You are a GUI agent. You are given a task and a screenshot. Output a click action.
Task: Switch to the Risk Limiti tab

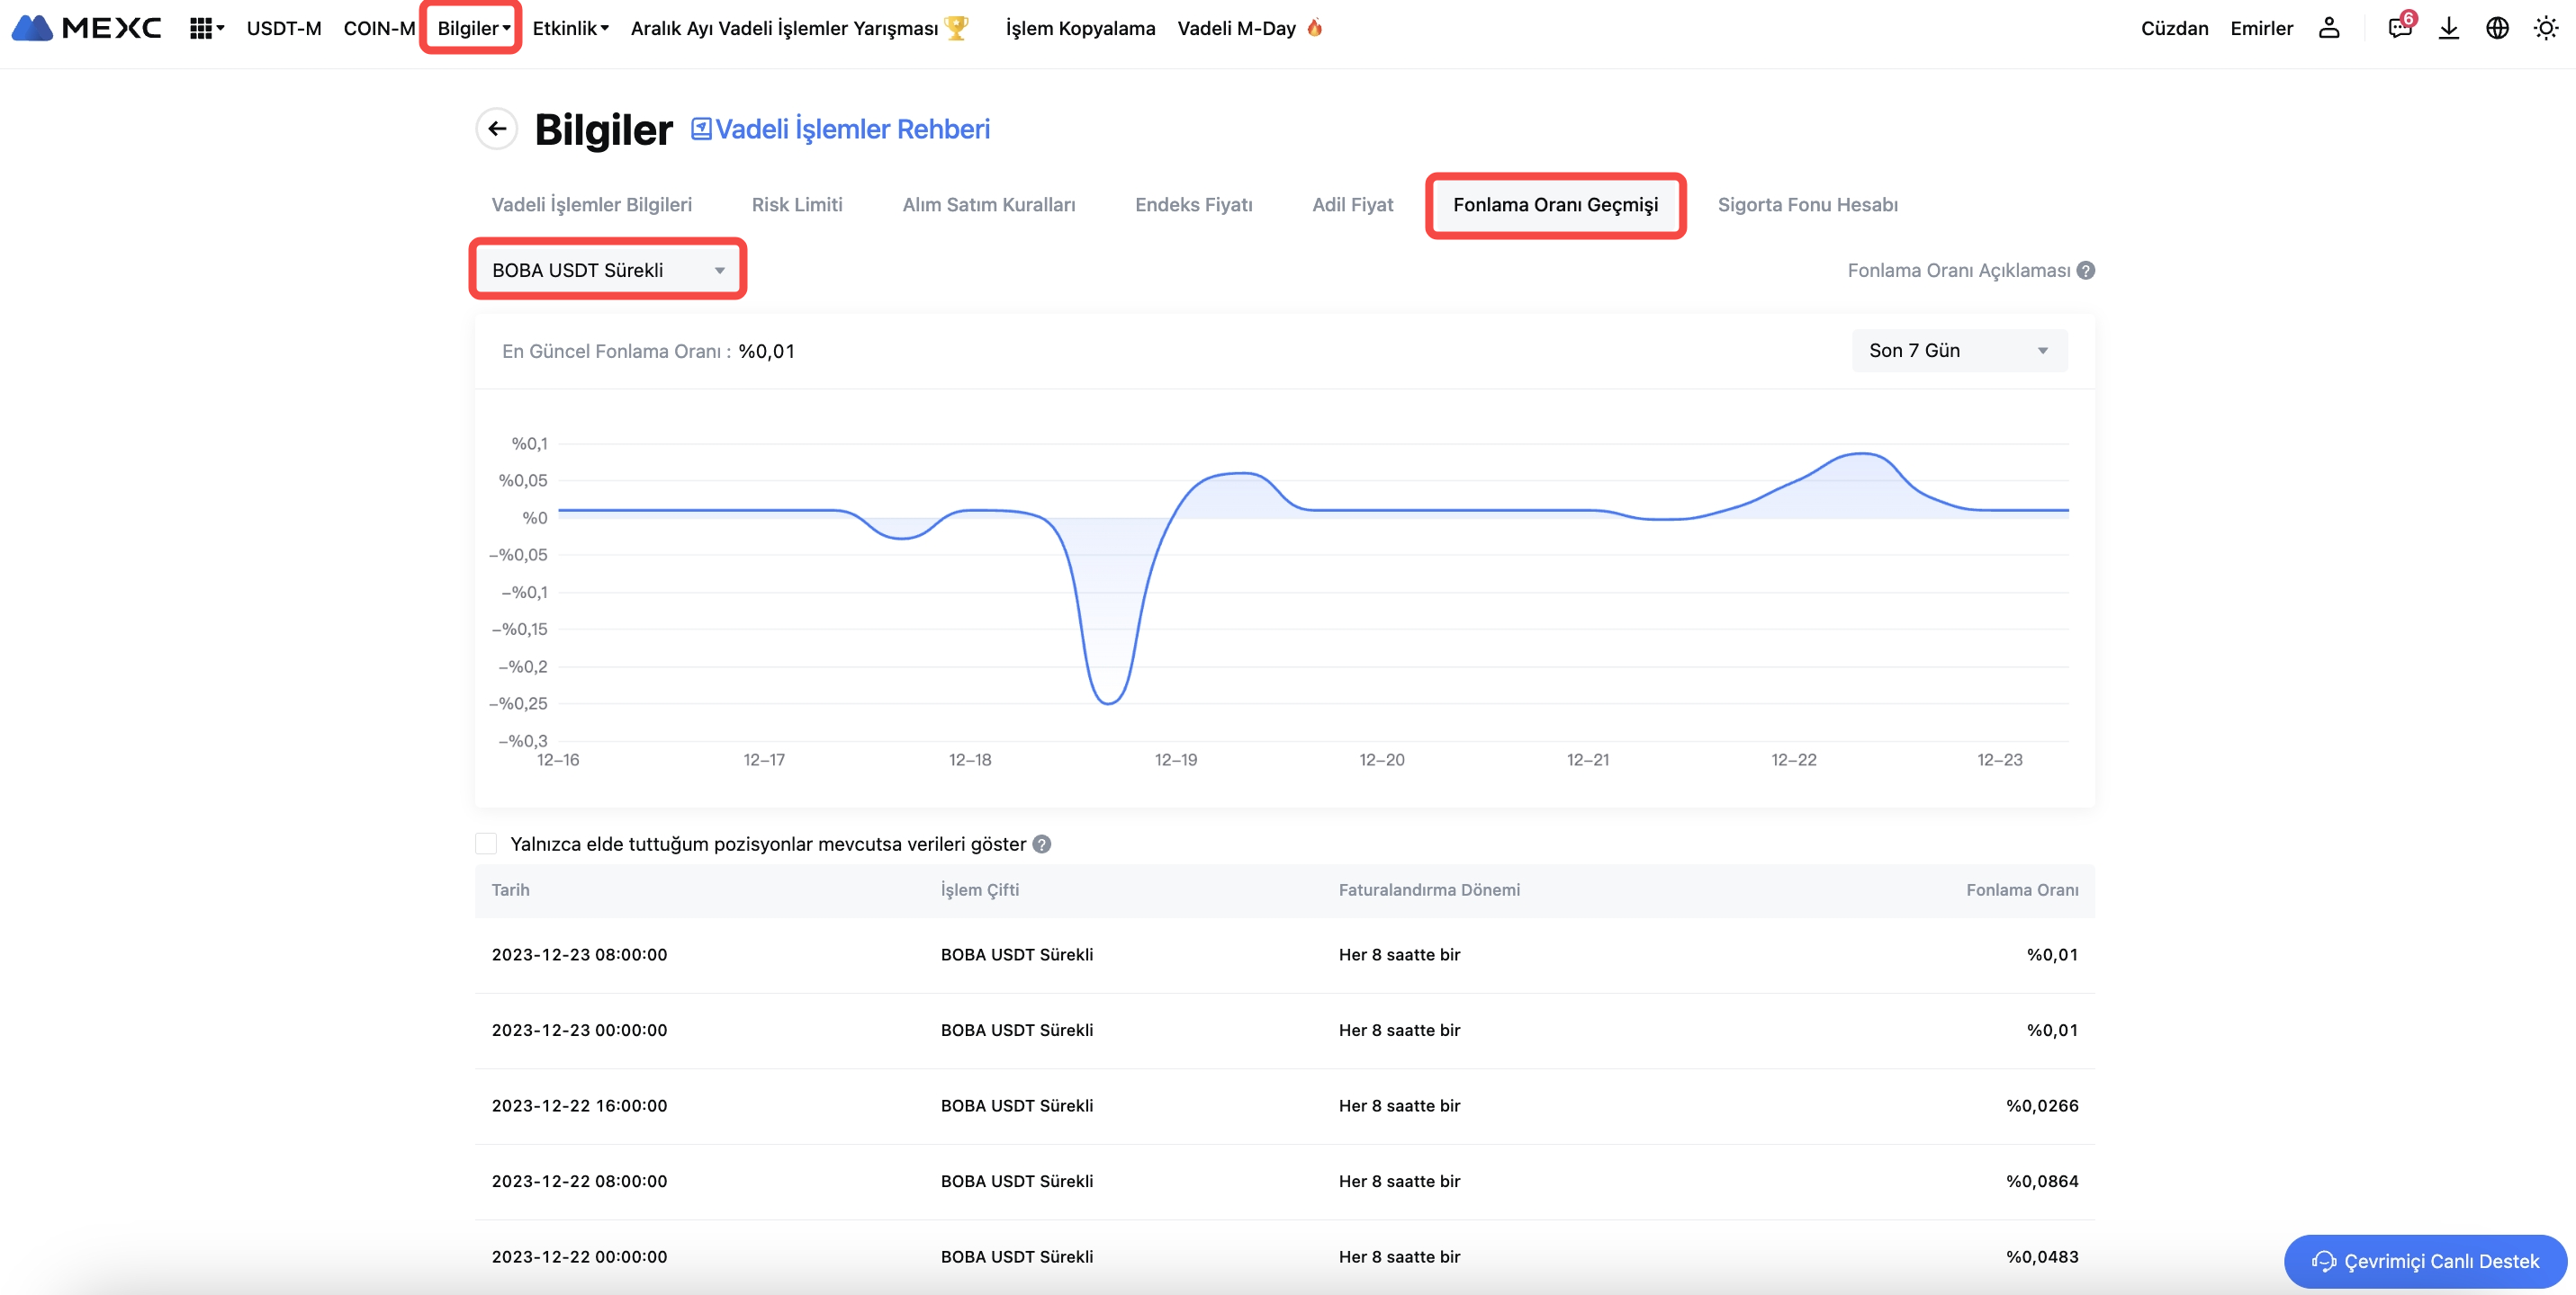(x=796, y=205)
